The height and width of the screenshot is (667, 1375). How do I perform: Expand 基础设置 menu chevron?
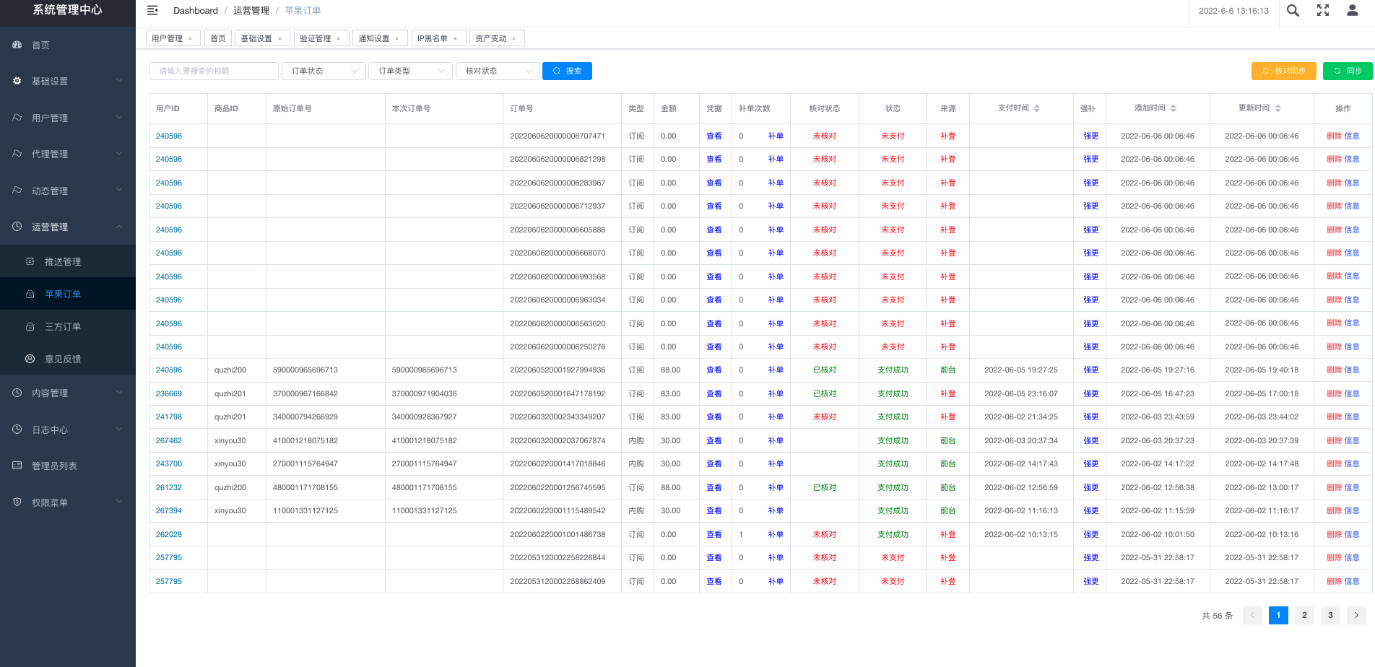(x=119, y=80)
